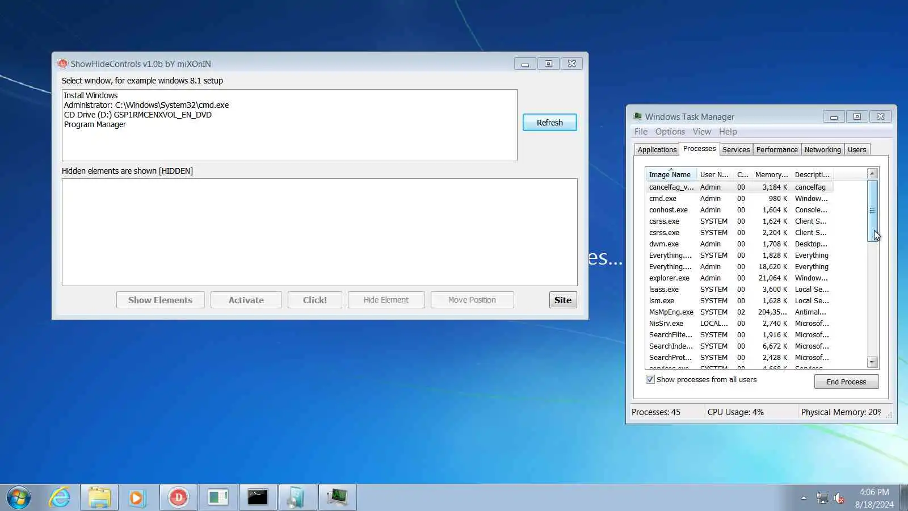Click the process list scrollbar up arrow
This screenshot has height=511, width=908.
[x=873, y=174]
